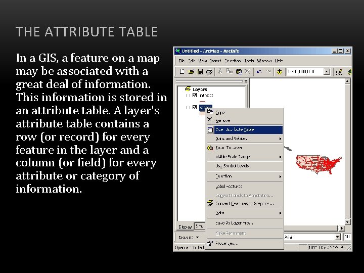Open the Tools menu

pos(249,61)
